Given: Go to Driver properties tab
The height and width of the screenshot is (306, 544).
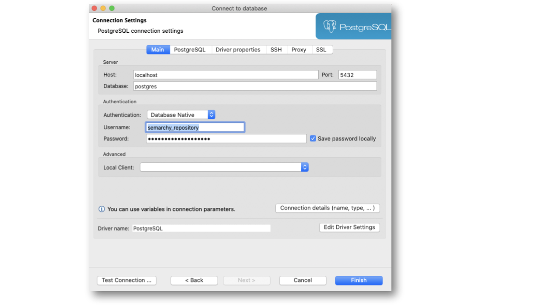Looking at the screenshot, I should (238, 50).
